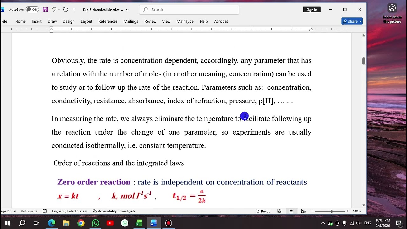Viewport: 407px width, 229px height.
Task: Open the network icon in system tray
Action: [352, 223]
